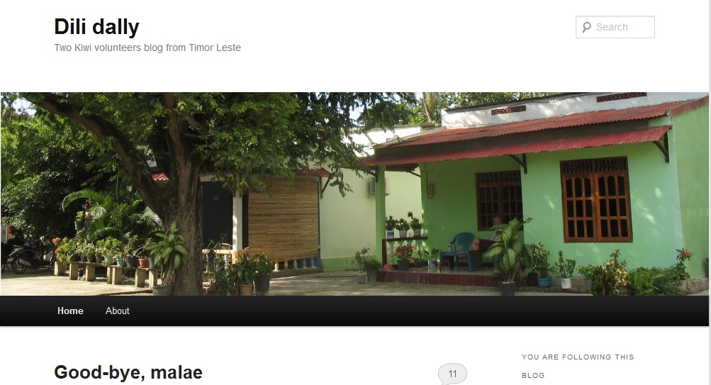
Task: Click the bamboo blind in header photo
Action: pyautogui.click(x=284, y=219)
